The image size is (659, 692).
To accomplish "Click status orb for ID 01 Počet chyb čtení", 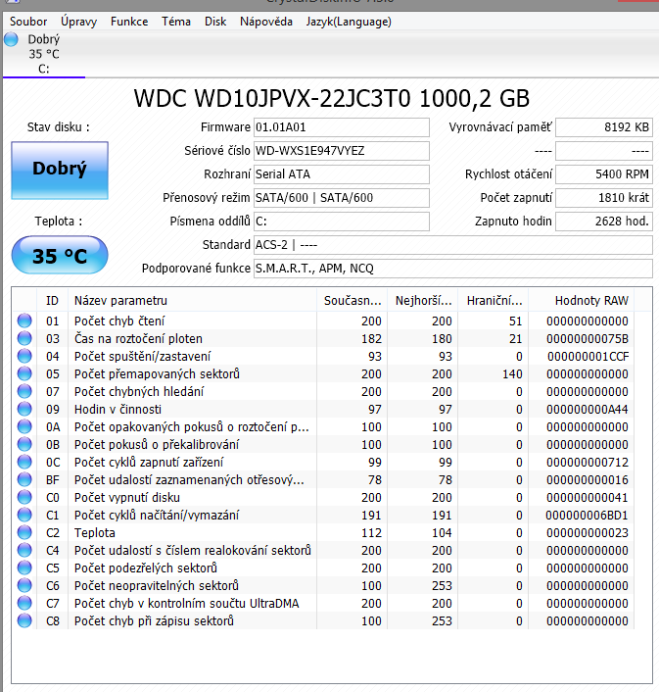I will (x=24, y=321).
